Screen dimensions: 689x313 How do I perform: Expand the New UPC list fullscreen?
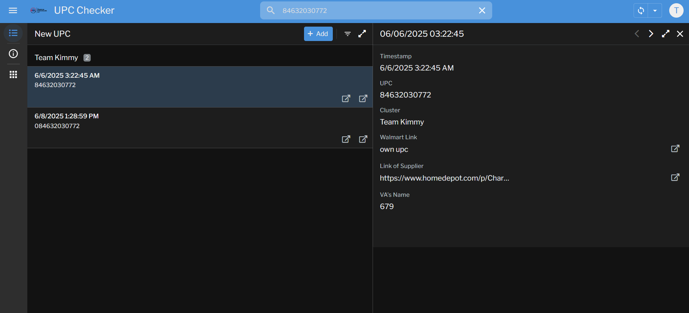(362, 34)
